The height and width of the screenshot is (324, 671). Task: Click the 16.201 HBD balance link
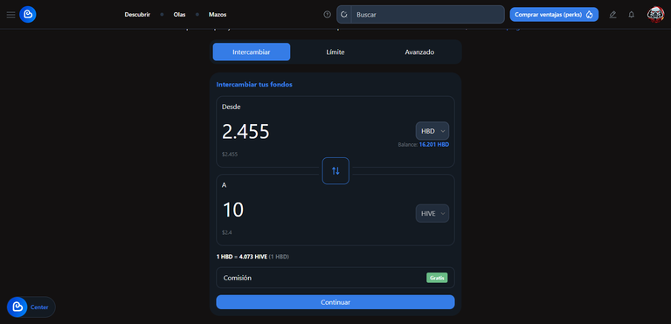click(434, 145)
